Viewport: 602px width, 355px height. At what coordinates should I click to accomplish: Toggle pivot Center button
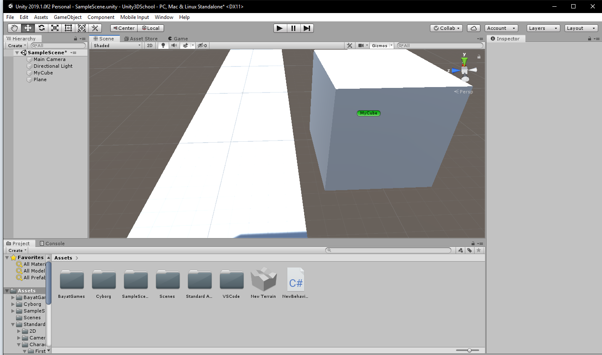click(x=124, y=28)
